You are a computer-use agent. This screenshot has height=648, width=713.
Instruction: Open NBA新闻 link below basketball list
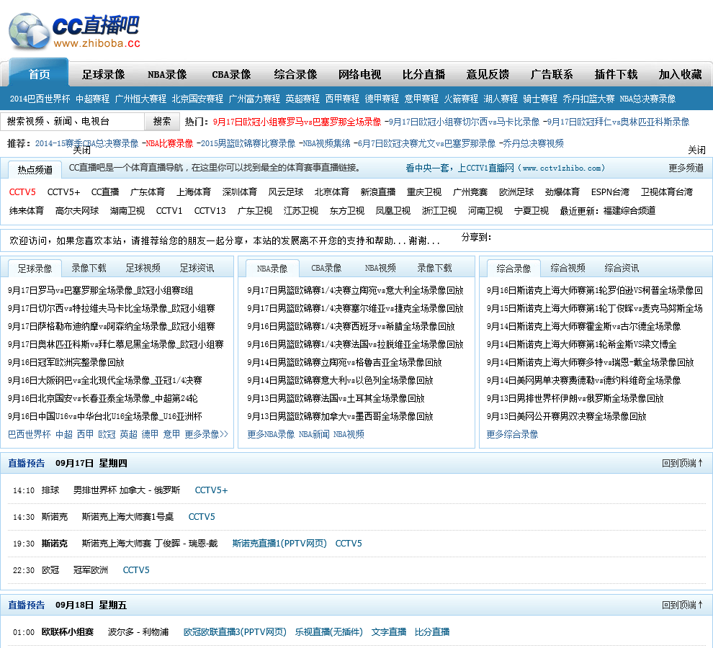coord(314,434)
